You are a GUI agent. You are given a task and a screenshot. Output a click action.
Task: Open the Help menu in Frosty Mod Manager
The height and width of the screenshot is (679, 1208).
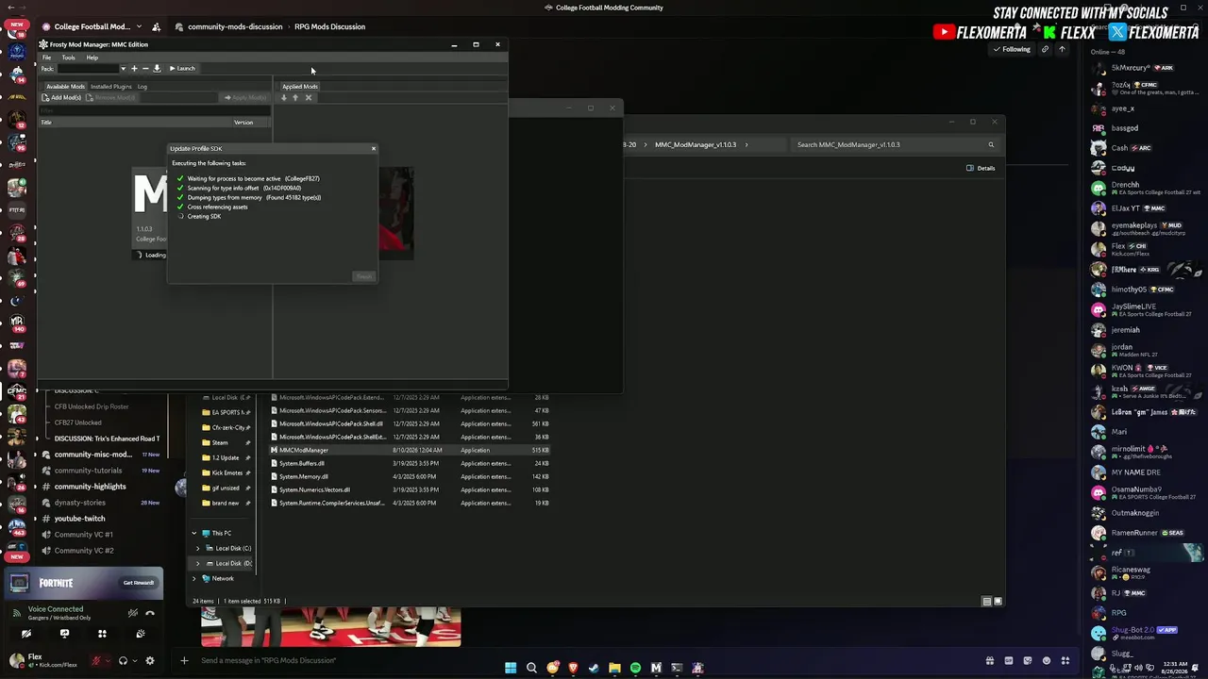(92, 58)
